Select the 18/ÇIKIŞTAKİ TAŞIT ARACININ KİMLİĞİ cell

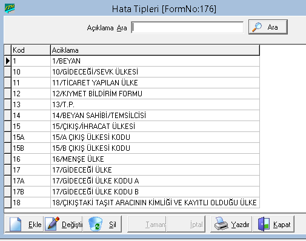(x=155, y=203)
